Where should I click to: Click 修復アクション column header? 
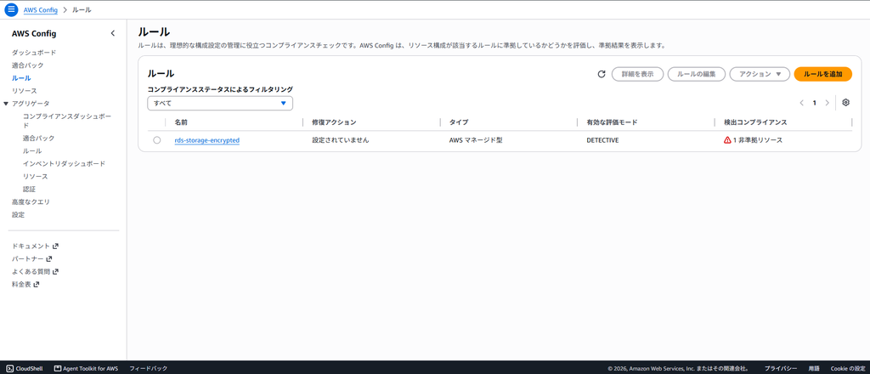coord(334,122)
